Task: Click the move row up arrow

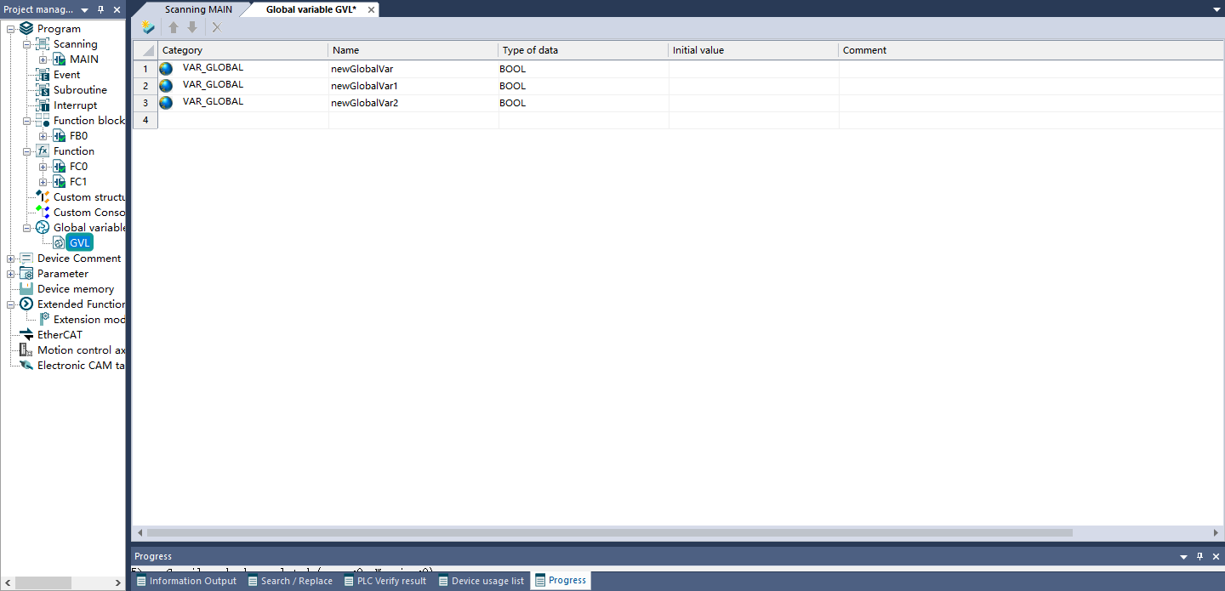Action: click(174, 27)
